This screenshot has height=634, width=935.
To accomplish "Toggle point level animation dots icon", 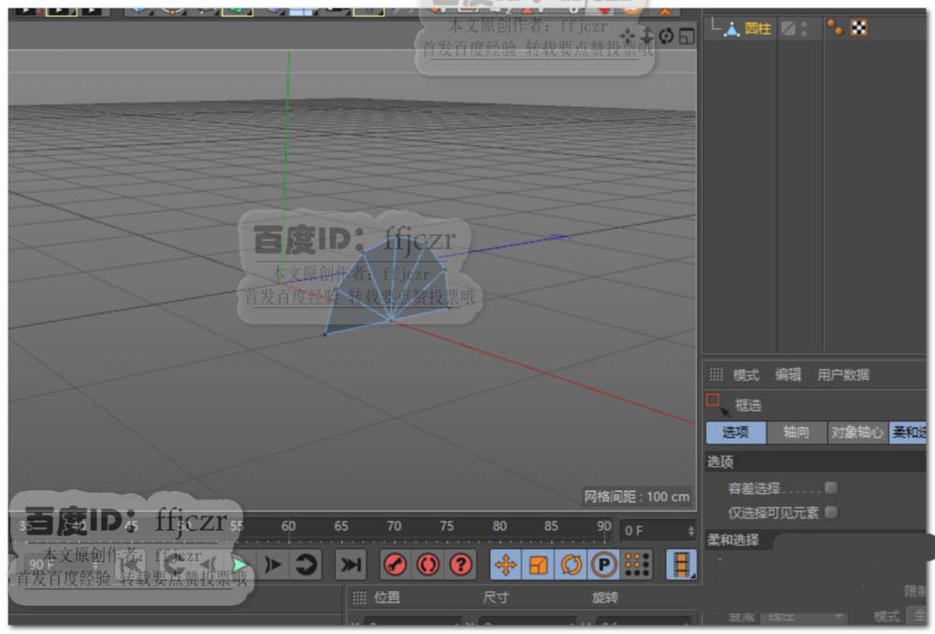I will point(637,564).
